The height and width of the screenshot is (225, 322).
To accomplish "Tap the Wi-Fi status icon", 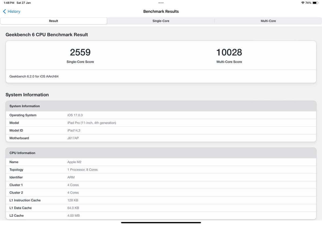I will [303, 3].
